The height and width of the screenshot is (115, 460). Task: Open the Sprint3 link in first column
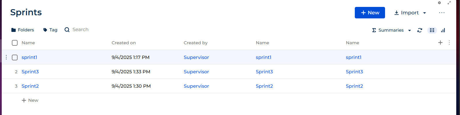(30, 72)
